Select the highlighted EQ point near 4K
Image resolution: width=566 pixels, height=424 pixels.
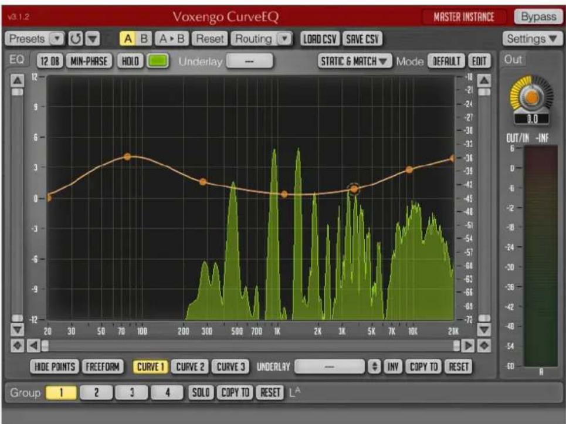354,189
